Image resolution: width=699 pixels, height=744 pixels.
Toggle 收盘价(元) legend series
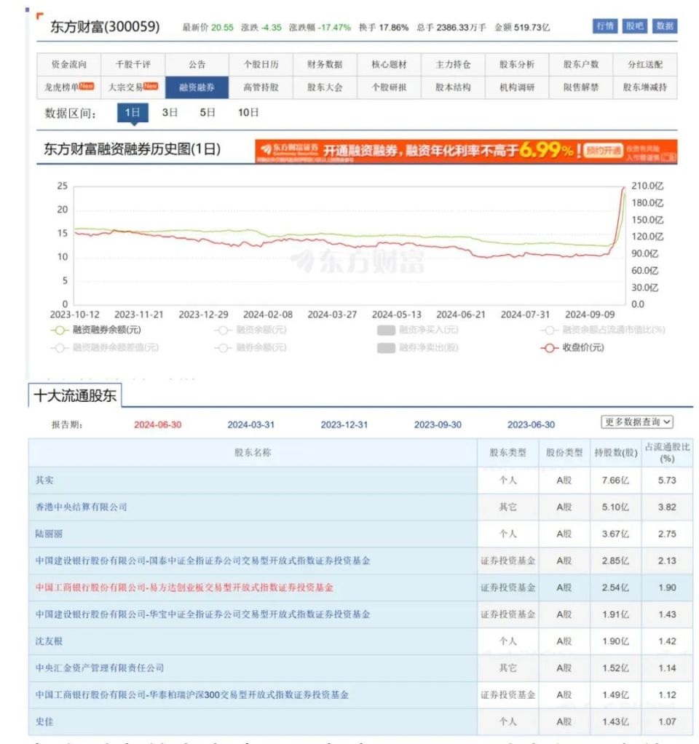click(572, 348)
